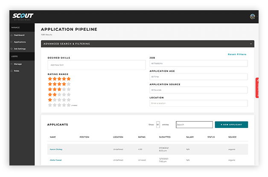Sort by Position column header
The width and height of the screenshot is (268, 177).
point(84,137)
